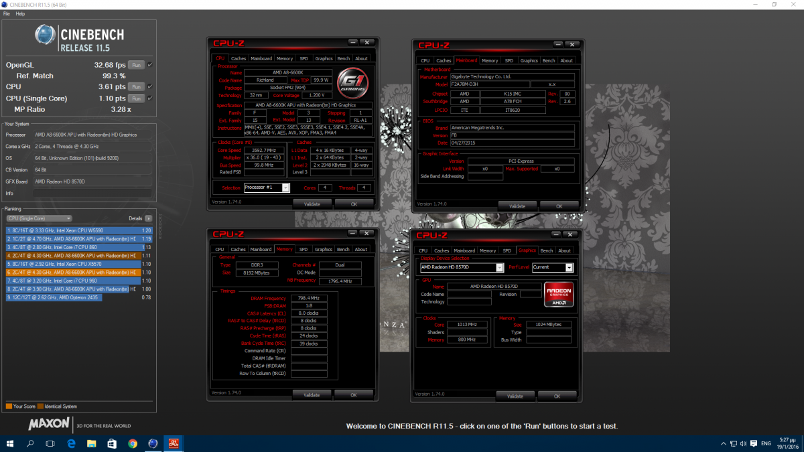This screenshot has height=452, width=804.
Task: Click the DRAM Frequency value 798.4 MHz
Action: 308,298
